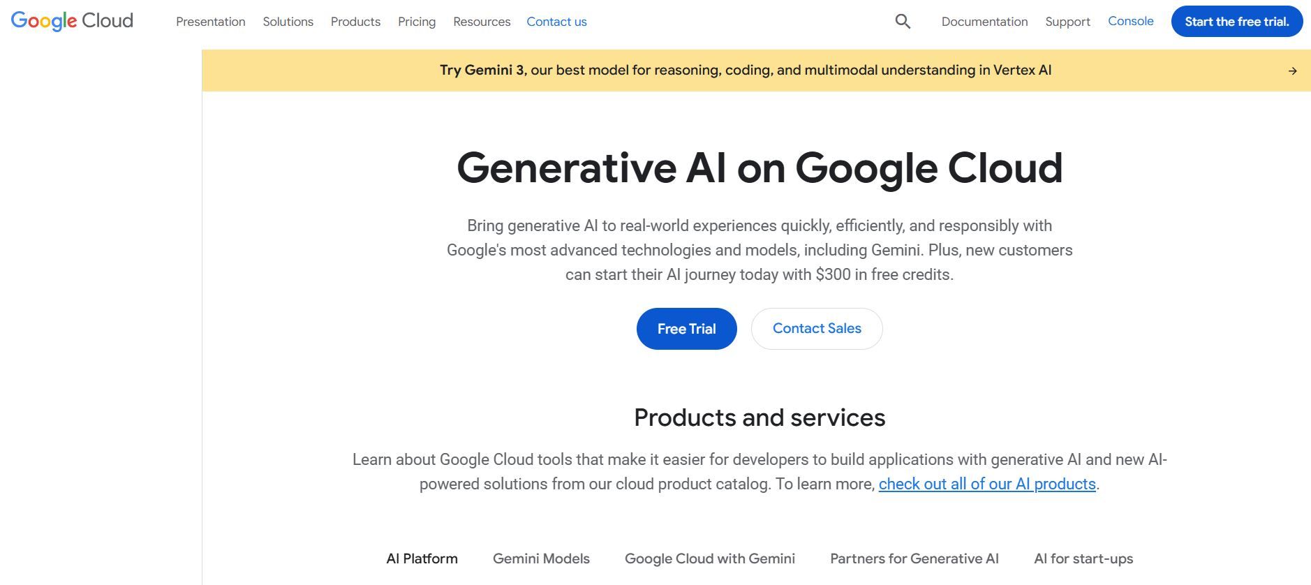Open the Console link
The image size is (1311, 585).
pos(1130,21)
